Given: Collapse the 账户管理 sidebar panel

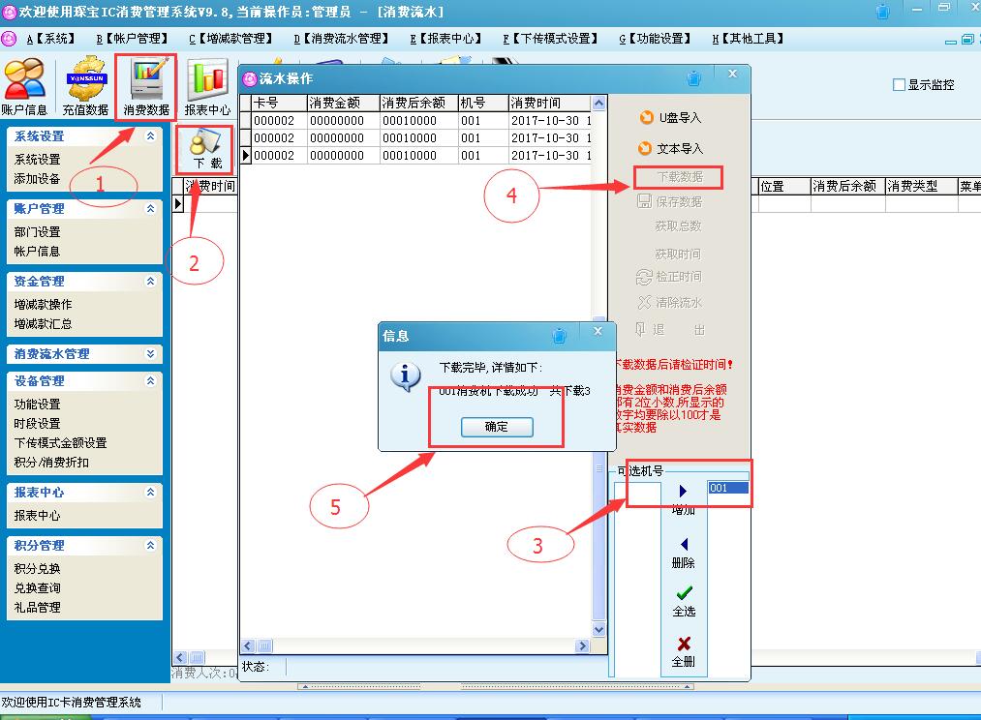Looking at the screenshot, I should click(151, 208).
